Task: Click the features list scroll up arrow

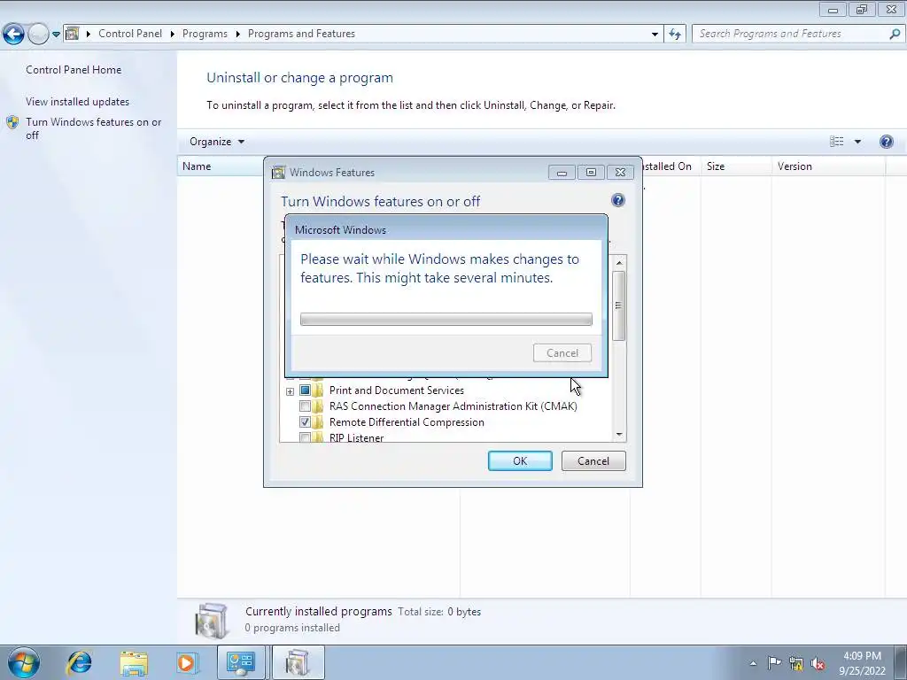Action: (619, 263)
